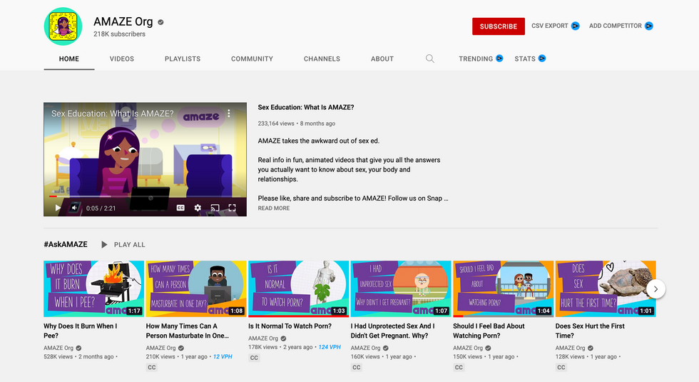This screenshot has width=699, height=382.
Task: Click ADD COMPETITOR button
Action: coord(615,26)
